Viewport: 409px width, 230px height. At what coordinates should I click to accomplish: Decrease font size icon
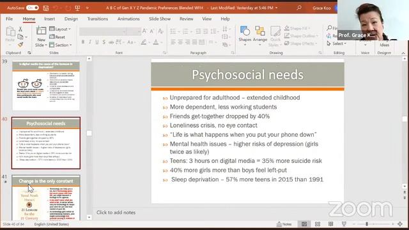coord(152,31)
